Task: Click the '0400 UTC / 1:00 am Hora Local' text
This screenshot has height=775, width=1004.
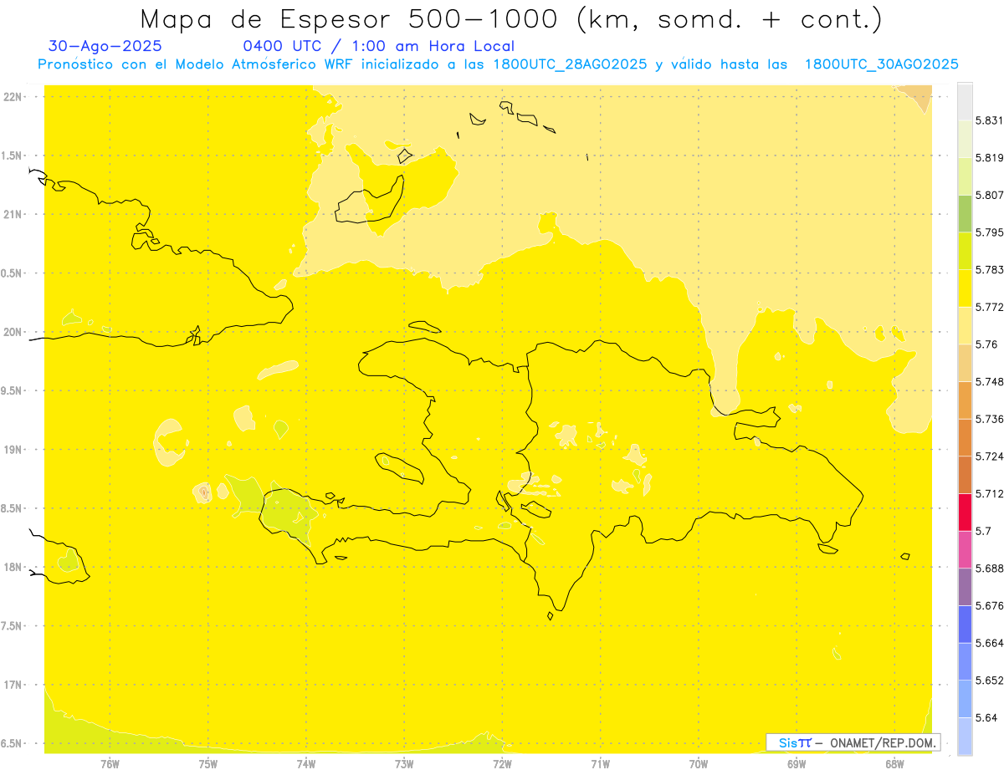Action: (x=378, y=47)
